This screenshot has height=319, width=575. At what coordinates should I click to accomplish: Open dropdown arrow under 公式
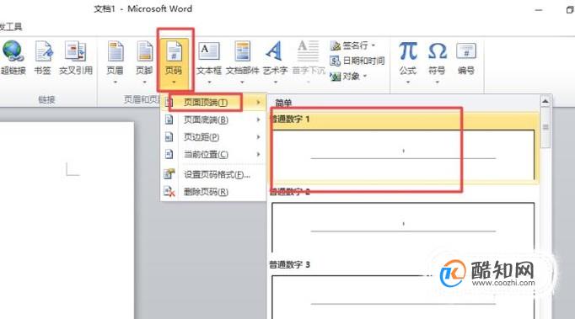[x=408, y=82]
